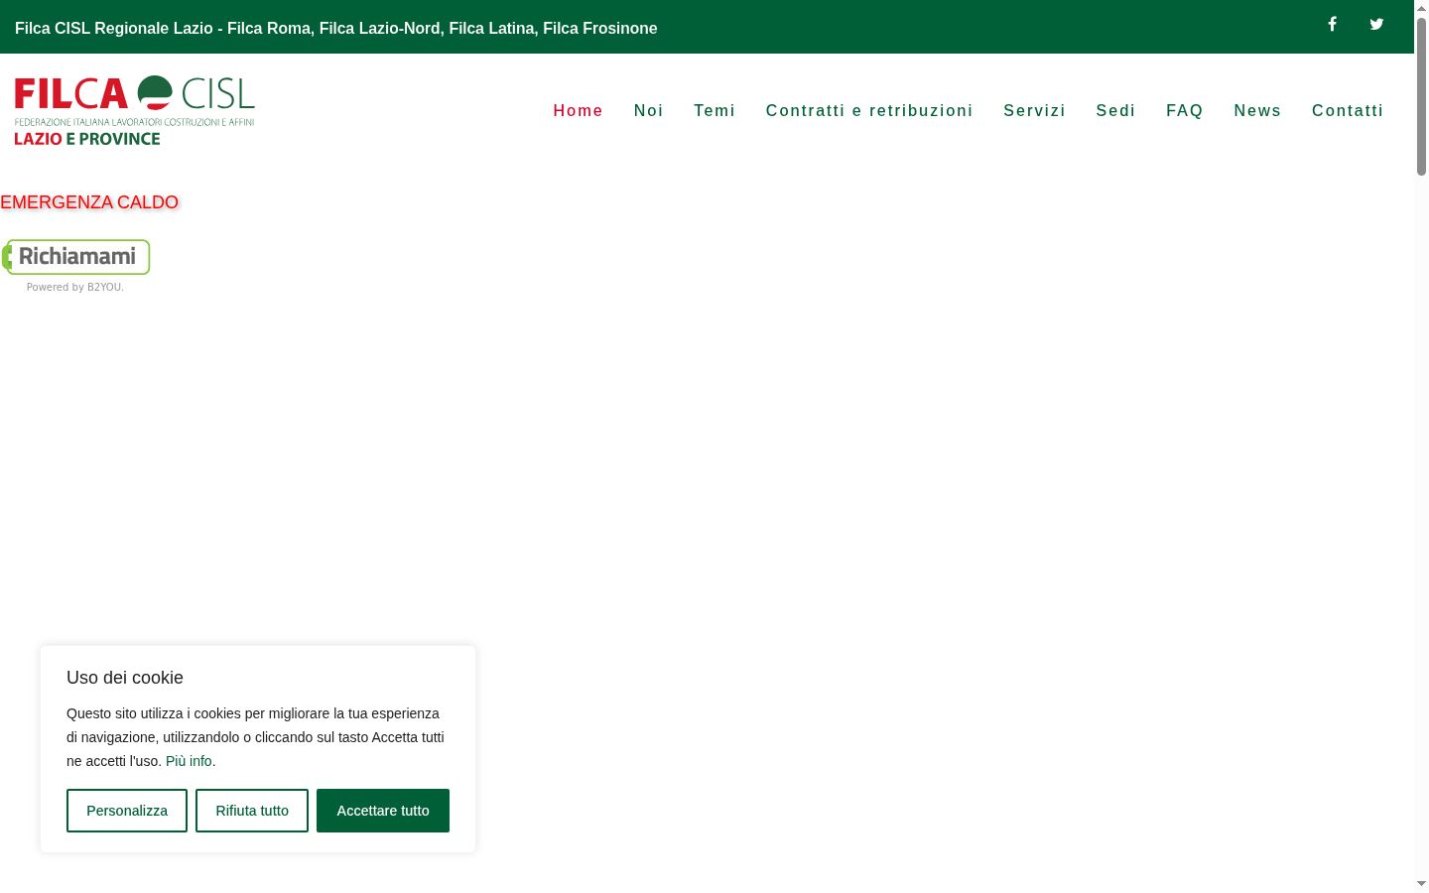Click the page's vertical scrollbar thumb
This screenshot has width=1429, height=893.
(x=1421, y=97)
